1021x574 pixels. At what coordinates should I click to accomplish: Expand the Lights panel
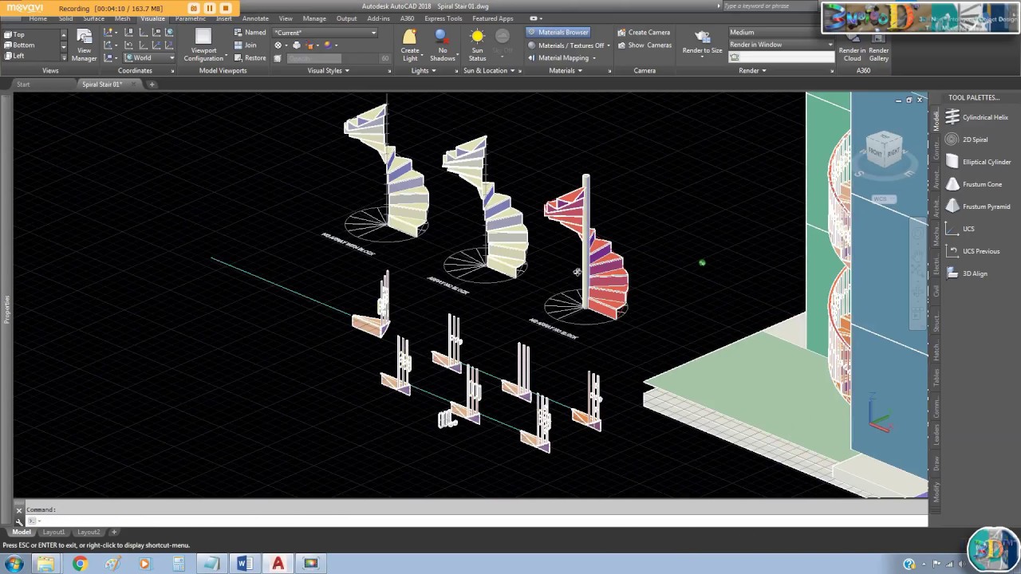click(423, 70)
